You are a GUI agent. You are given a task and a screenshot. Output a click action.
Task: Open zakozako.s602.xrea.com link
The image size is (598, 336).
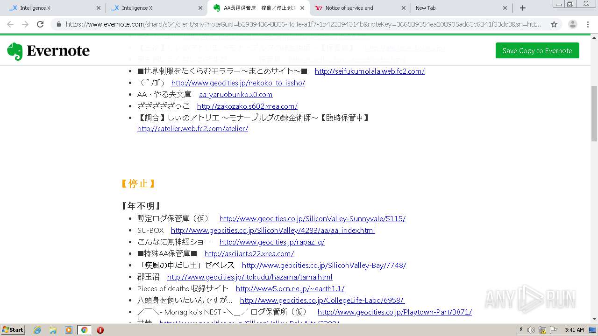point(247,106)
